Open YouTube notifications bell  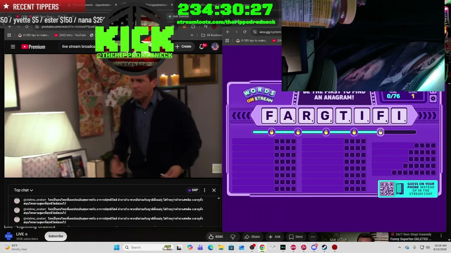pos(202,46)
